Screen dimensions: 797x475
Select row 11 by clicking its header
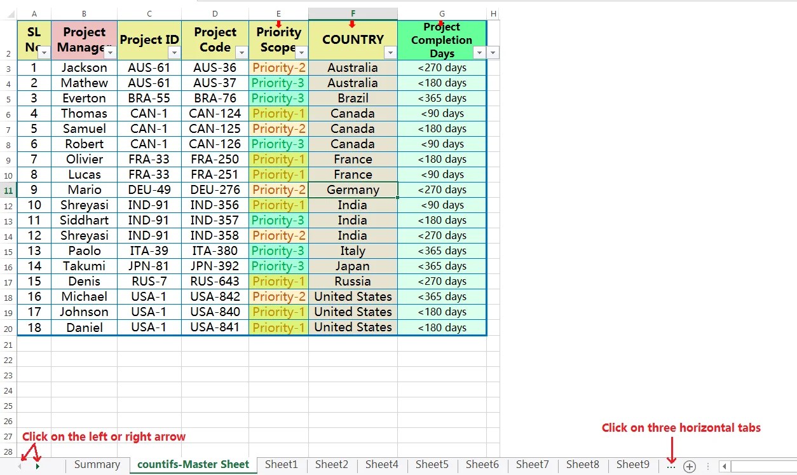[x=8, y=189]
